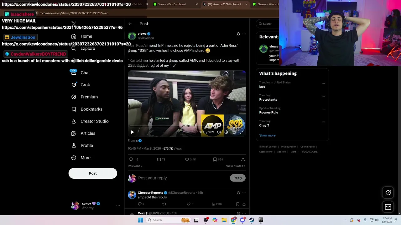Open the views profile avatar on the post
This screenshot has height=225, width=401.
(x=132, y=36)
